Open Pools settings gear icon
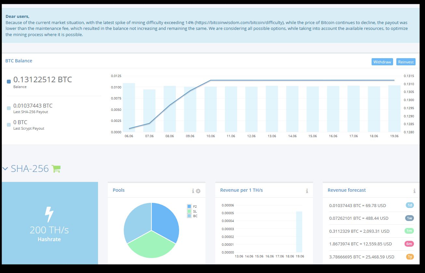Image resolution: width=425 pixels, height=273 pixels. [x=198, y=191]
